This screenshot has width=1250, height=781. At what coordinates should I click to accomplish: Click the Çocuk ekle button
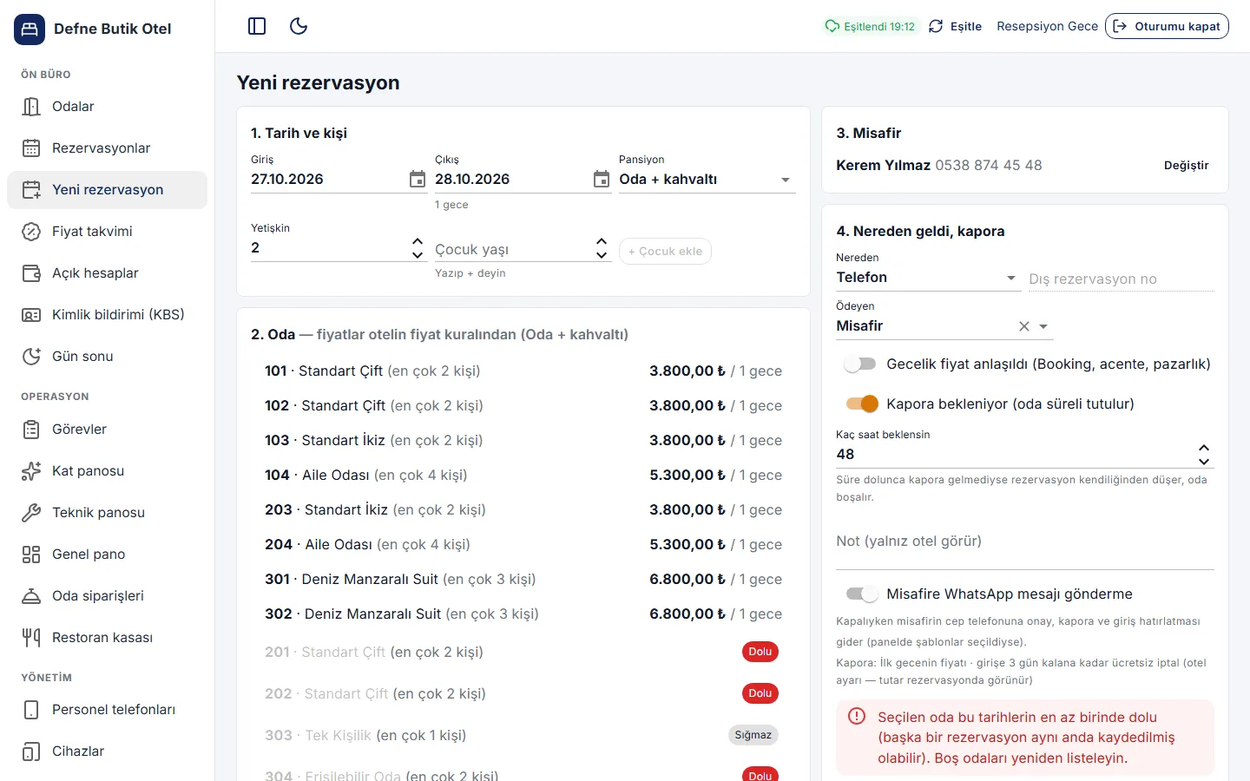[665, 251]
